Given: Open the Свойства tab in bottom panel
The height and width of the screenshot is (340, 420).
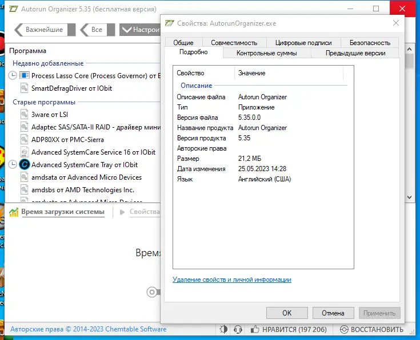Looking at the screenshot, I should click(145, 212).
